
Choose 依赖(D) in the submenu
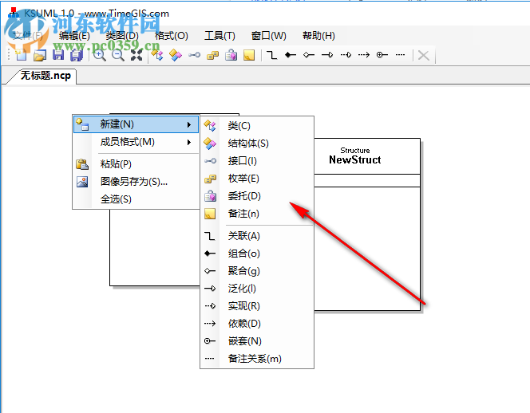click(257, 324)
